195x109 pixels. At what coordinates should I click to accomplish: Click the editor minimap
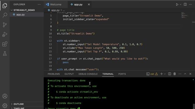[x=185, y=15]
